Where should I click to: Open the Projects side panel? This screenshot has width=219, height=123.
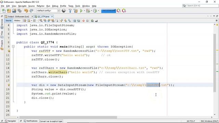pos(2,45)
